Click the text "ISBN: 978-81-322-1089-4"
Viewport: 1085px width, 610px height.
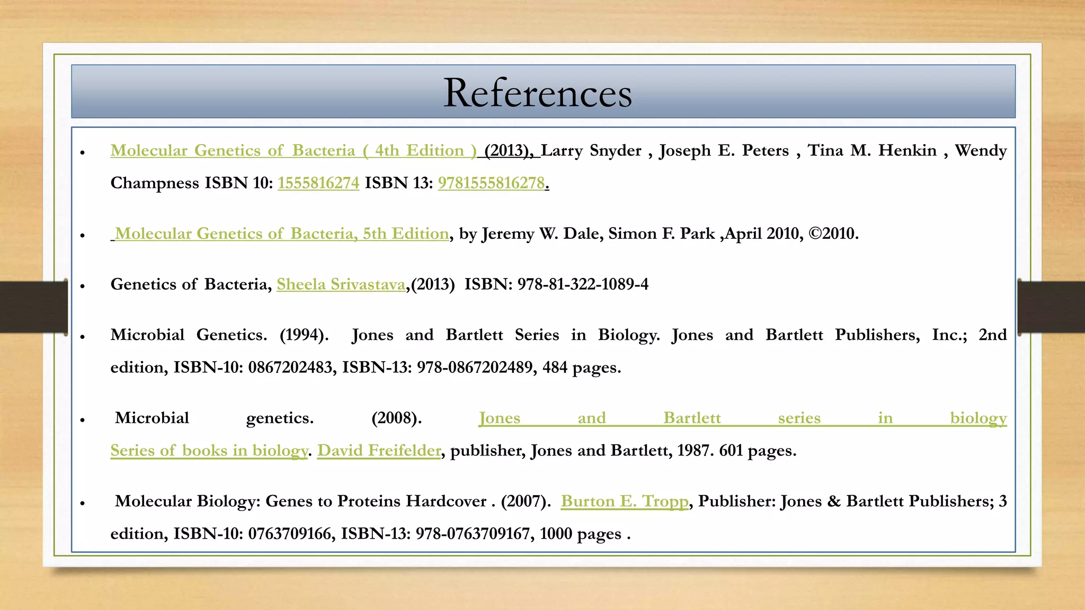[x=556, y=284]
